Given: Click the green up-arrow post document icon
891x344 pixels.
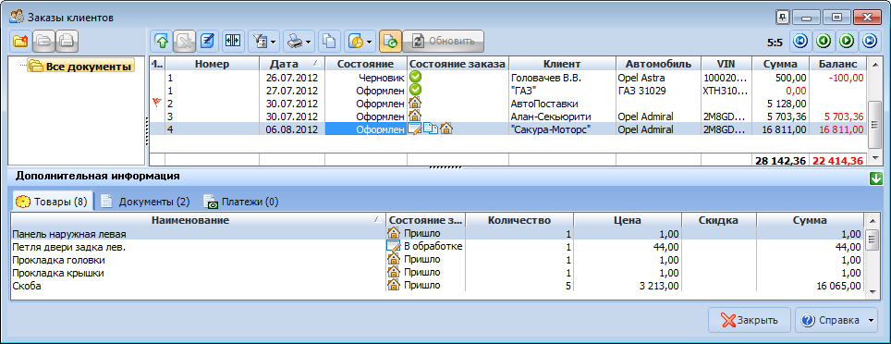Looking at the screenshot, I should (x=162, y=41).
